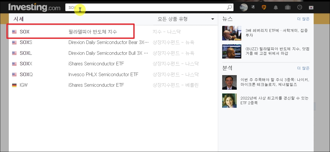Click 상장지수펀드 - 베를린 label
Viewport: 330px width, 152px height.
click(x=176, y=85)
